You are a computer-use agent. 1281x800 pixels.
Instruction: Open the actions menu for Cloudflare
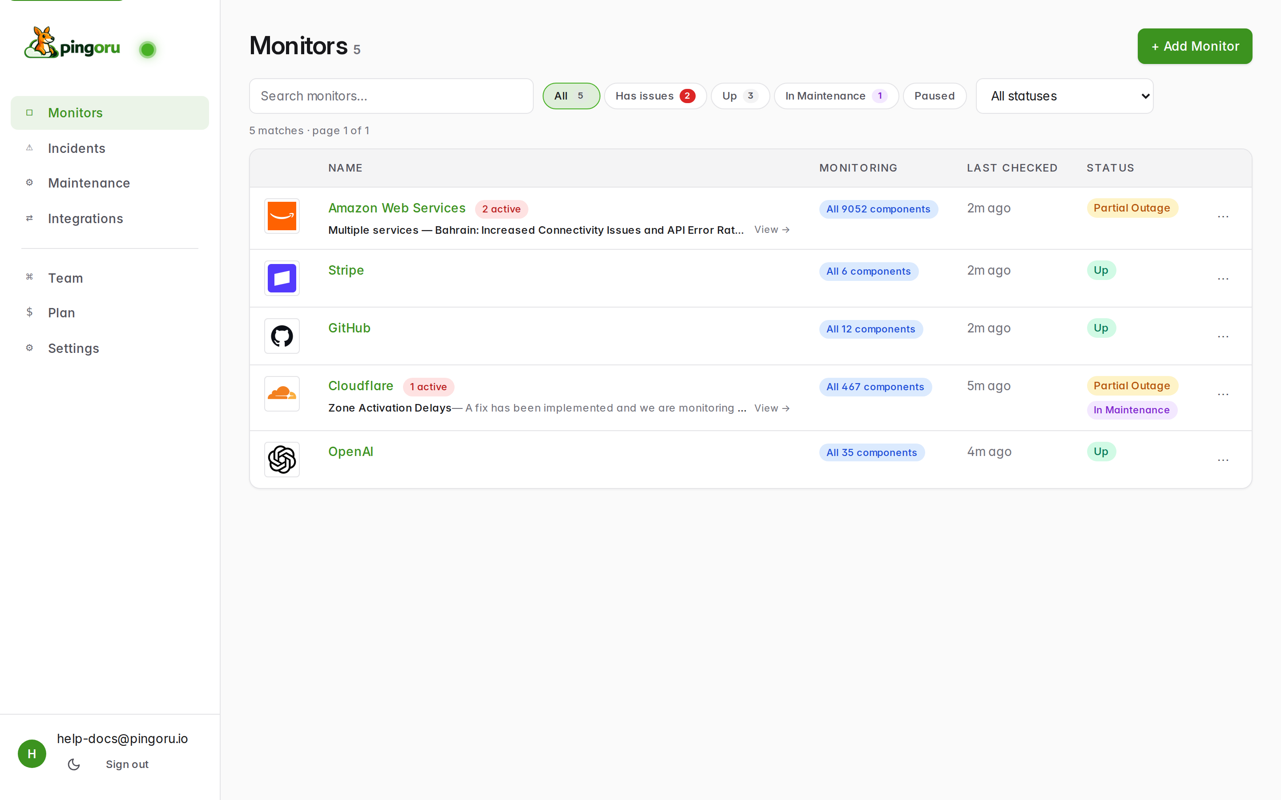[x=1224, y=394]
